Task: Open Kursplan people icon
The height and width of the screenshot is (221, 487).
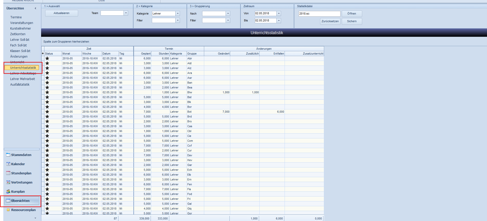Action: [8, 192]
